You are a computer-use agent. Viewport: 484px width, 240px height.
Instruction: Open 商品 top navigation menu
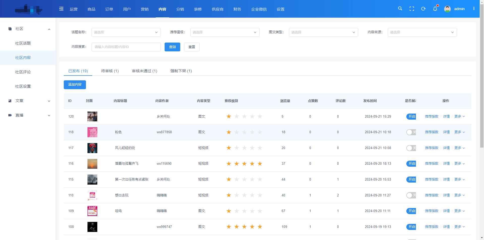pos(92,9)
